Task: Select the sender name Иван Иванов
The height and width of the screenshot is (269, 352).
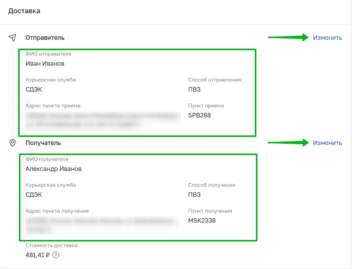Action: 45,64
